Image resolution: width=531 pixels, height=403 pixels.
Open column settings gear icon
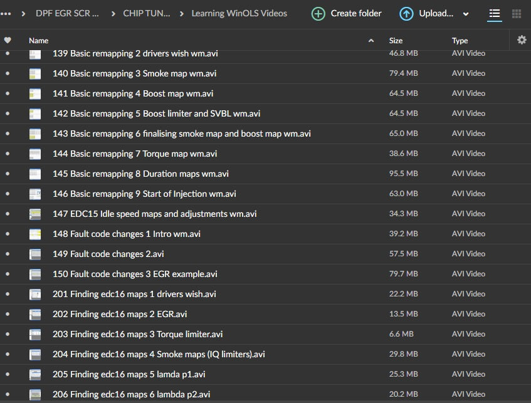pos(522,40)
